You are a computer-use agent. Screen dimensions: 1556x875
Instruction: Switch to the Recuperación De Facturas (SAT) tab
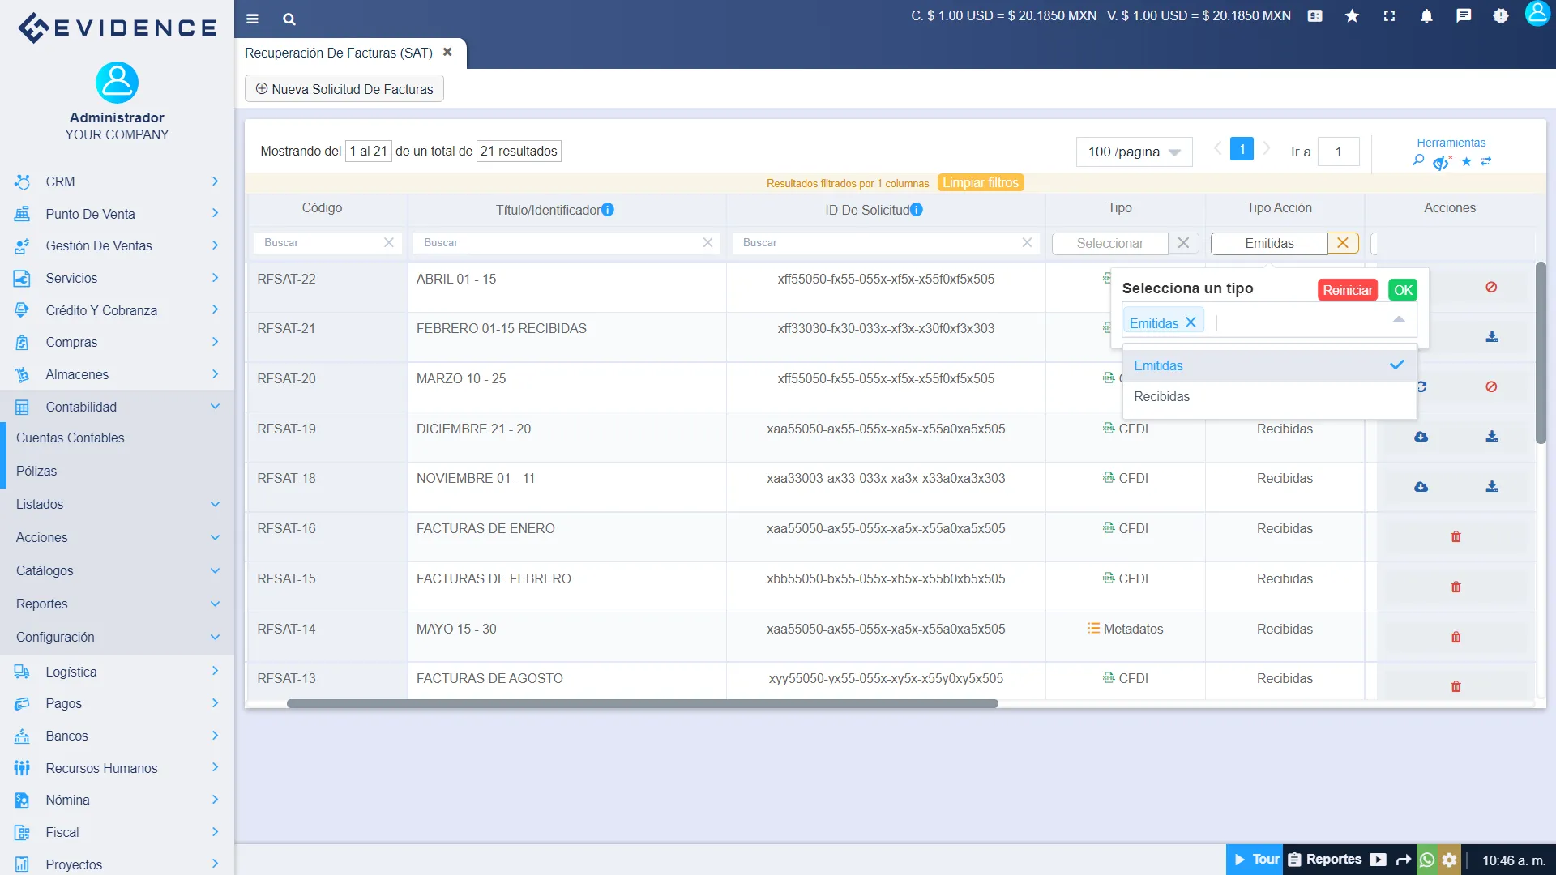pyautogui.click(x=339, y=53)
